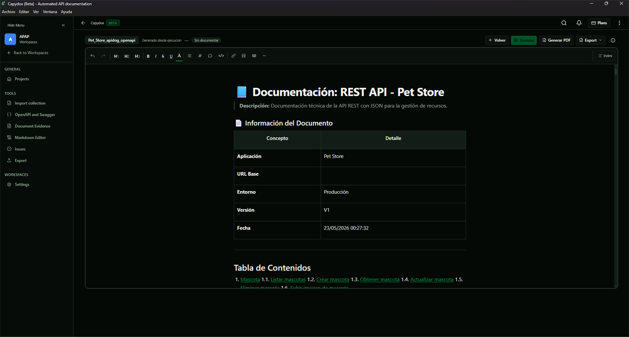The width and height of the screenshot is (629, 337).
Task: Open the text color picker
Action: pyautogui.click(x=179, y=56)
